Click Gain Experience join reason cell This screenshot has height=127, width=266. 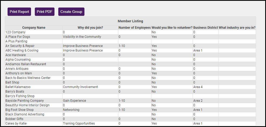tap(74, 101)
